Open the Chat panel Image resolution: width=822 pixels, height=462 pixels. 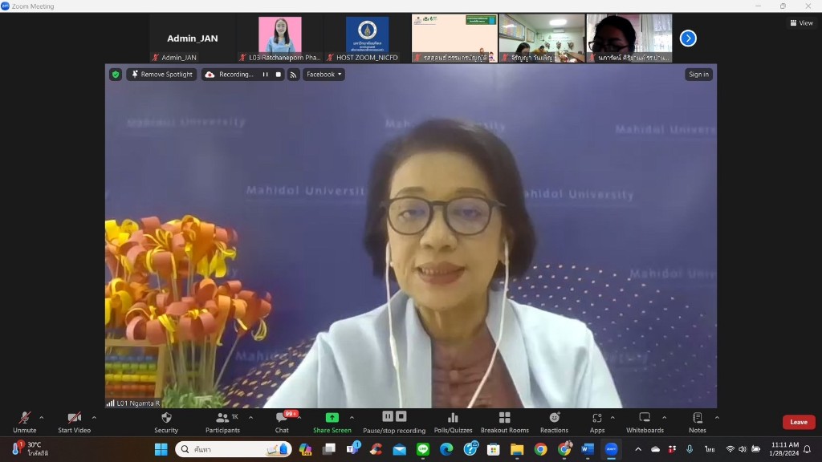(x=282, y=422)
